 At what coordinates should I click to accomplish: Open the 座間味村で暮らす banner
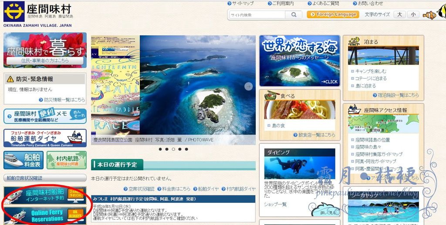45,50
